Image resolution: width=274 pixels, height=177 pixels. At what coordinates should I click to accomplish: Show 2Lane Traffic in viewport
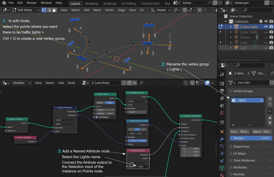tap(266, 32)
